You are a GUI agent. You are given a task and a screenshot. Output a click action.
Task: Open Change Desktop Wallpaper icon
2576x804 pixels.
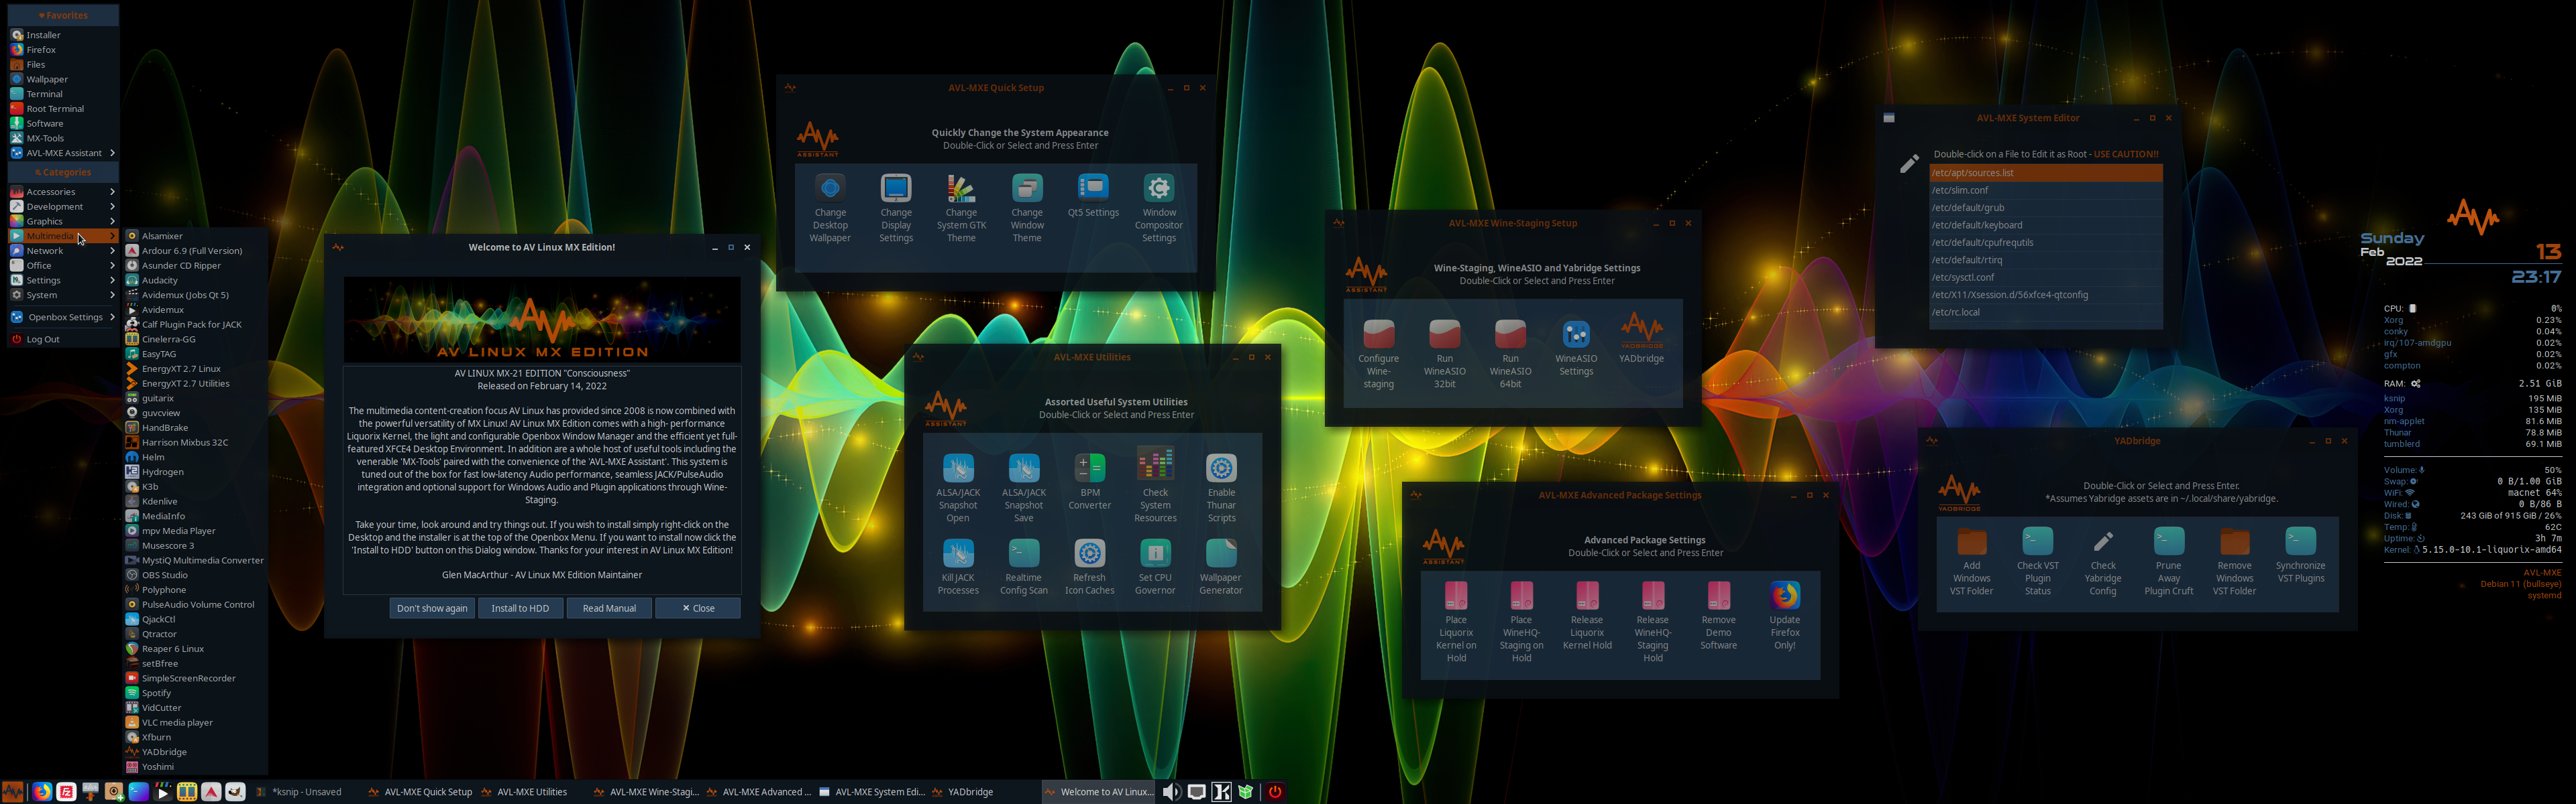tap(830, 208)
